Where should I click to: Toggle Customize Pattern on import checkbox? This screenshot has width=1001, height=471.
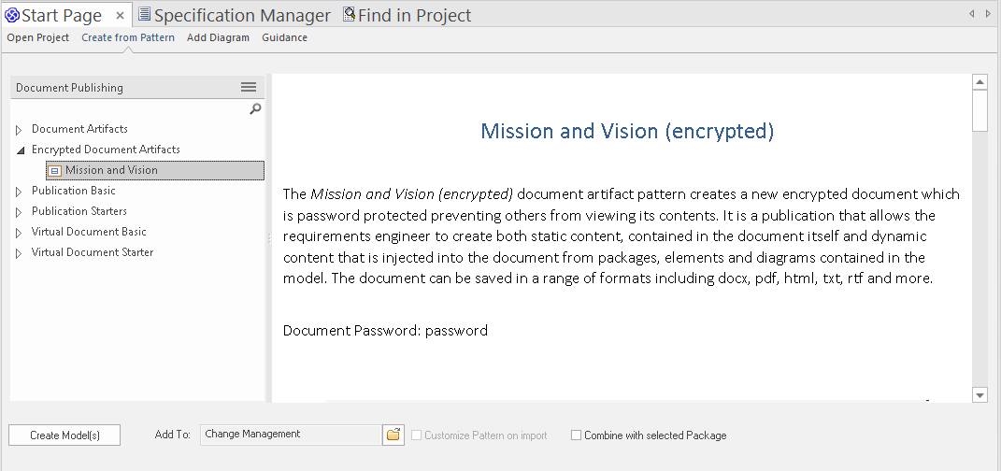[416, 435]
